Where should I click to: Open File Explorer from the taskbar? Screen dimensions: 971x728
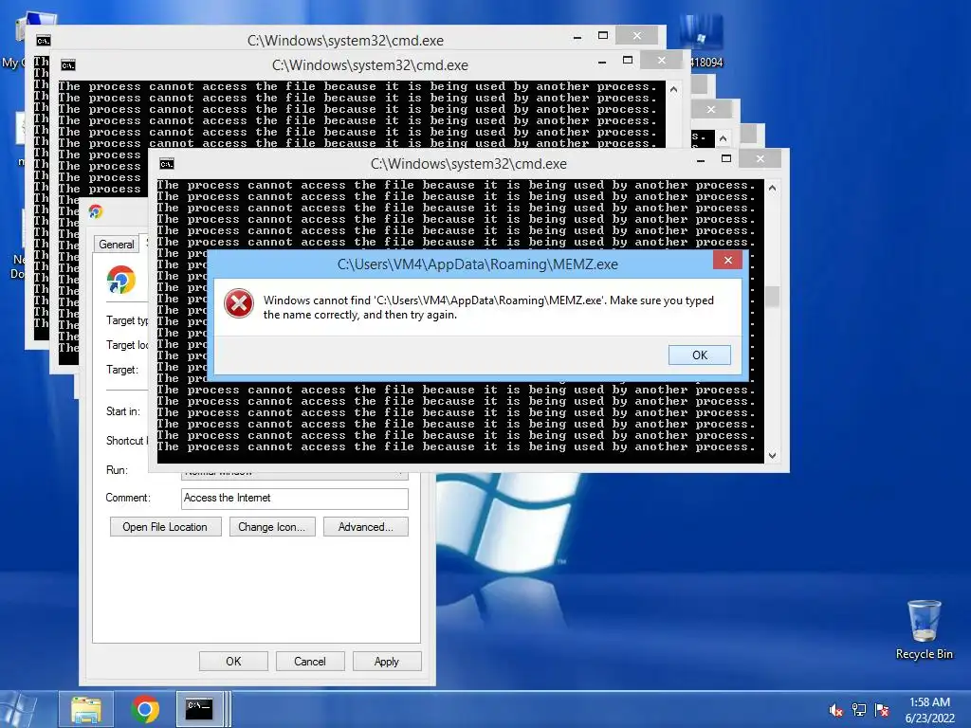[x=86, y=709]
